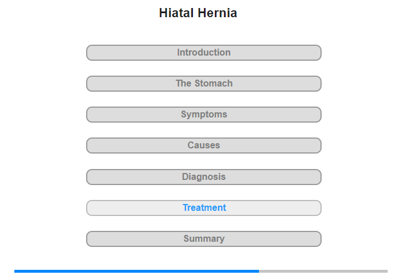
Task: Click the blue filled portion of progress bar
Action: (137, 271)
